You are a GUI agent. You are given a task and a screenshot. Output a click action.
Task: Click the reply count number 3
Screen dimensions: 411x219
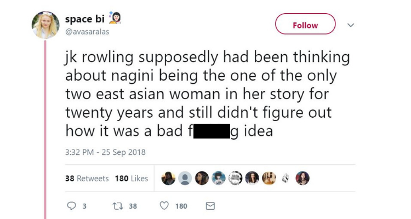point(84,206)
